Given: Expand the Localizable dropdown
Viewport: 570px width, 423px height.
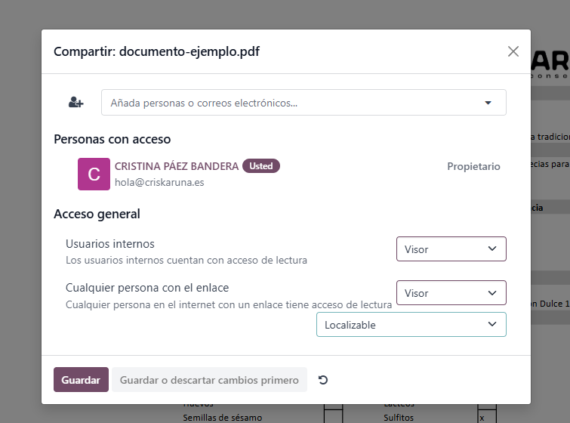Looking at the screenshot, I should (x=411, y=325).
